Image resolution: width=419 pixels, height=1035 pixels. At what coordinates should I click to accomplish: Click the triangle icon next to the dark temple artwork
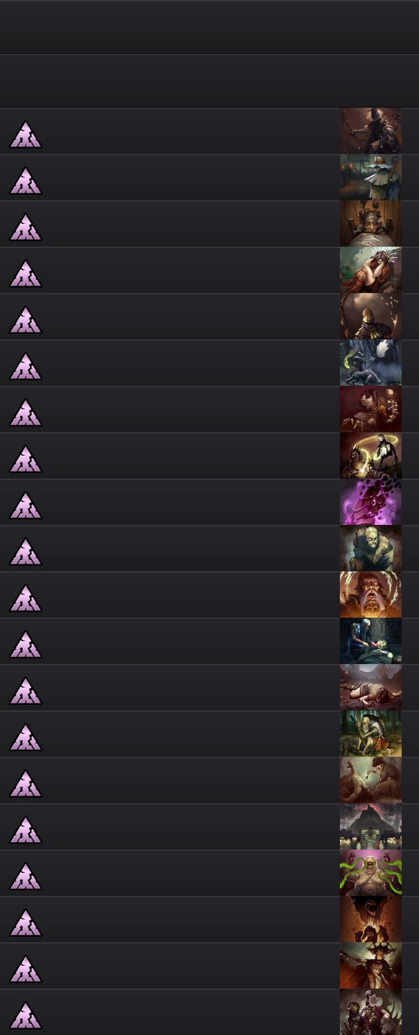[25, 830]
